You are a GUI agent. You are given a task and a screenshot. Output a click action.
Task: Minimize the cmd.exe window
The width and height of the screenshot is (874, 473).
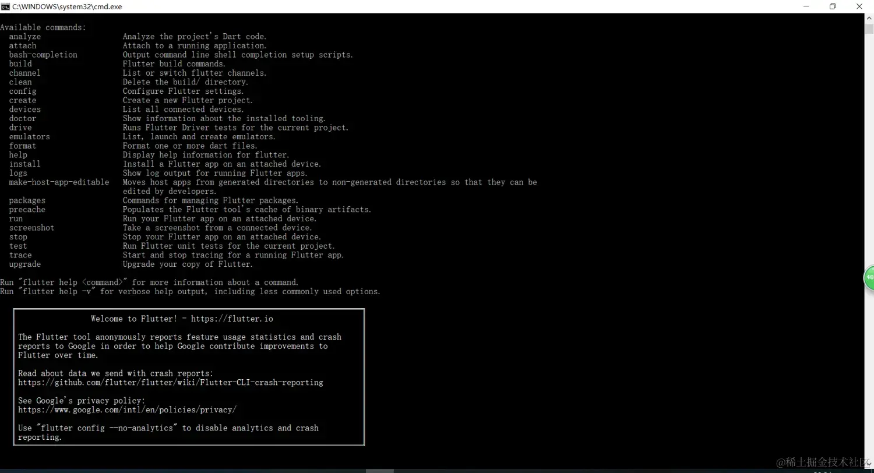805,6
